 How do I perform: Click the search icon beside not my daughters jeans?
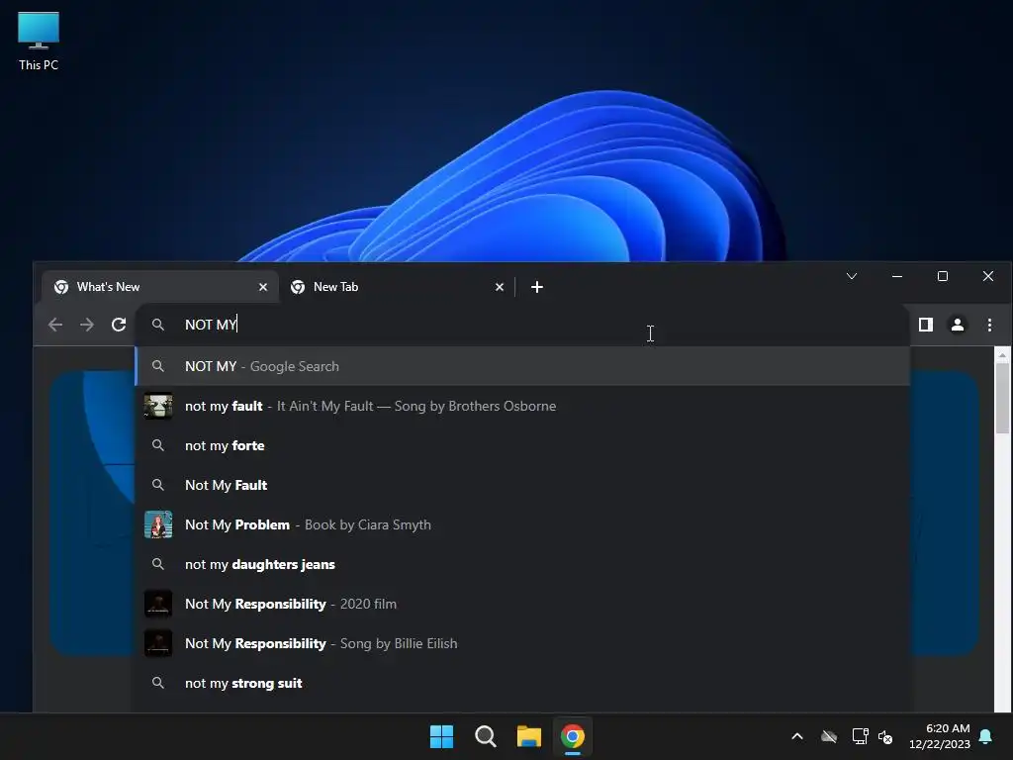[157, 564]
